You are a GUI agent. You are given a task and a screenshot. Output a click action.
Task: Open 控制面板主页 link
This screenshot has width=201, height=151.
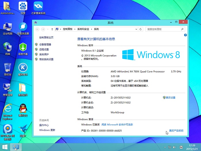(46, 37)
